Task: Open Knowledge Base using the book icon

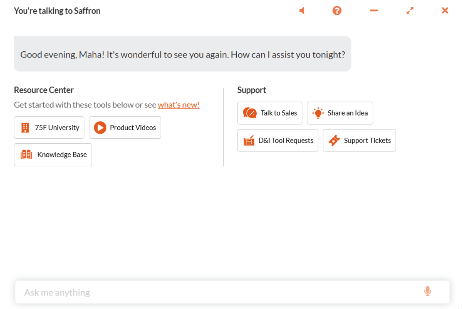Action: 26,155
